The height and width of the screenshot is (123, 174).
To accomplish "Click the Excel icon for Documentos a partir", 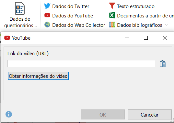I will (112, 15).
